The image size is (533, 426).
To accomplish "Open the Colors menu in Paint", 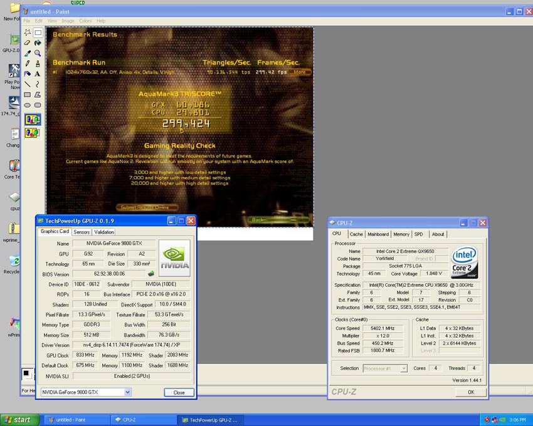I will point(85,21).
